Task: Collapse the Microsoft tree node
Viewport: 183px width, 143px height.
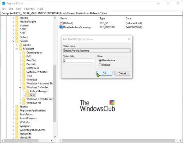Action: tap(17, 49)
